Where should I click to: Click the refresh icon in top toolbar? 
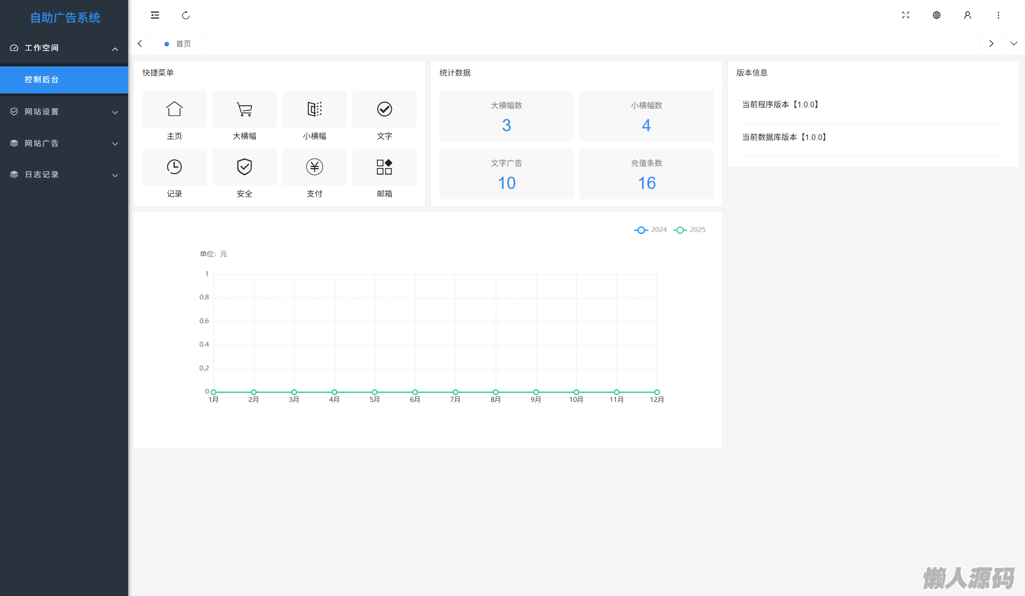[x=186, y=15]
